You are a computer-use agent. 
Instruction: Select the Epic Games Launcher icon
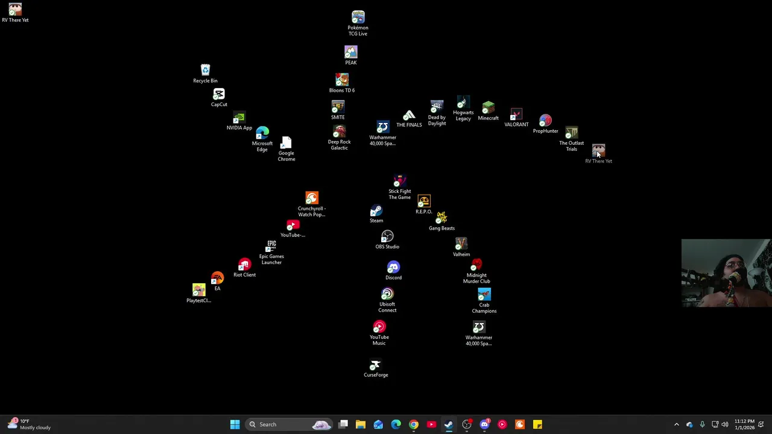(x=271, y=252)
